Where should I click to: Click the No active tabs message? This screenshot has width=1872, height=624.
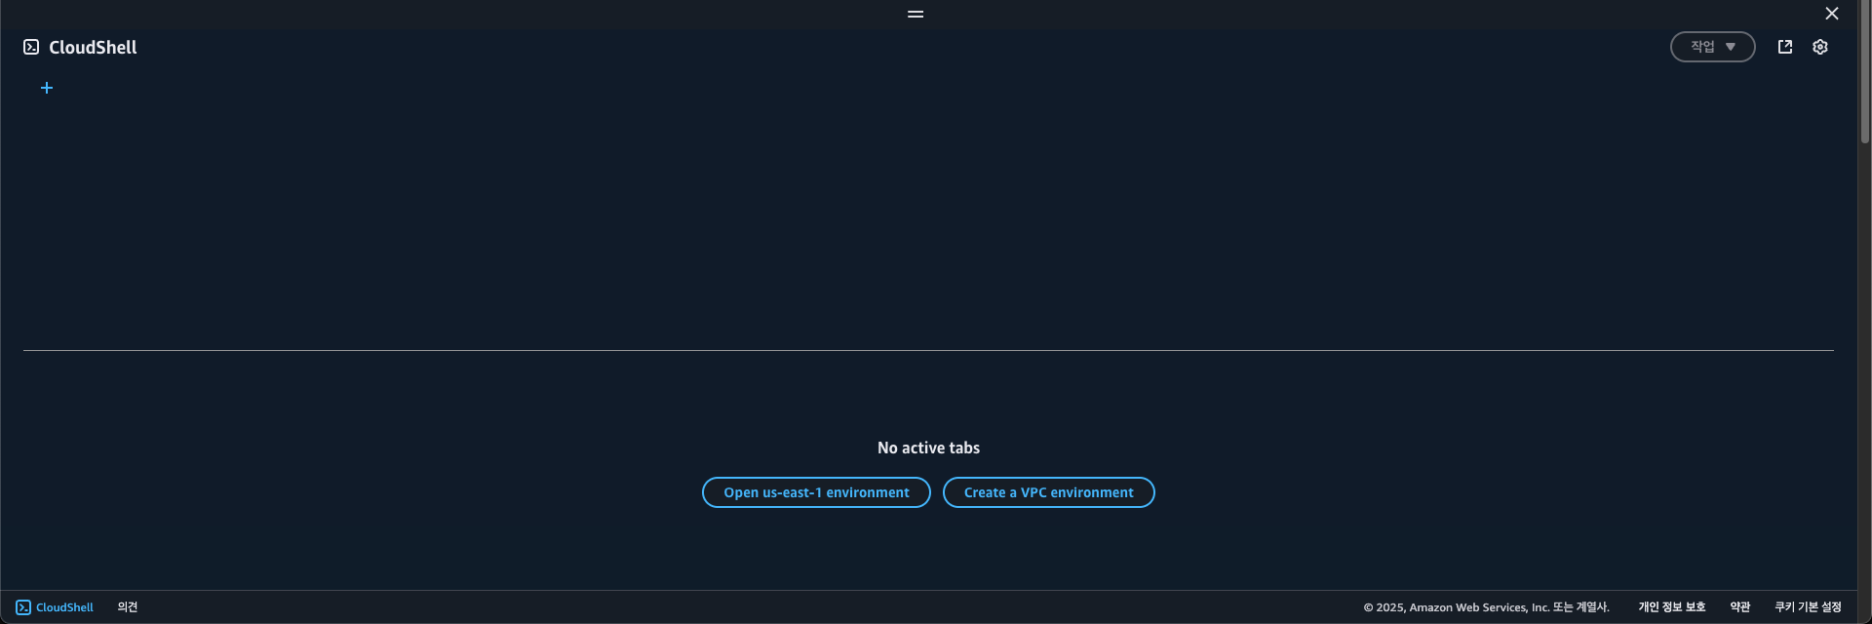click(x=928, y=448)
